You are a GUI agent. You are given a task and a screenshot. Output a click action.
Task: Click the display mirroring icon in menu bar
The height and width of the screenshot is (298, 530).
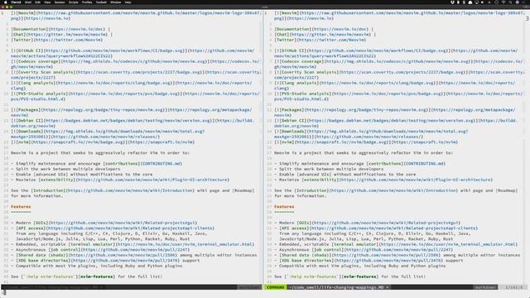point(477,2)
